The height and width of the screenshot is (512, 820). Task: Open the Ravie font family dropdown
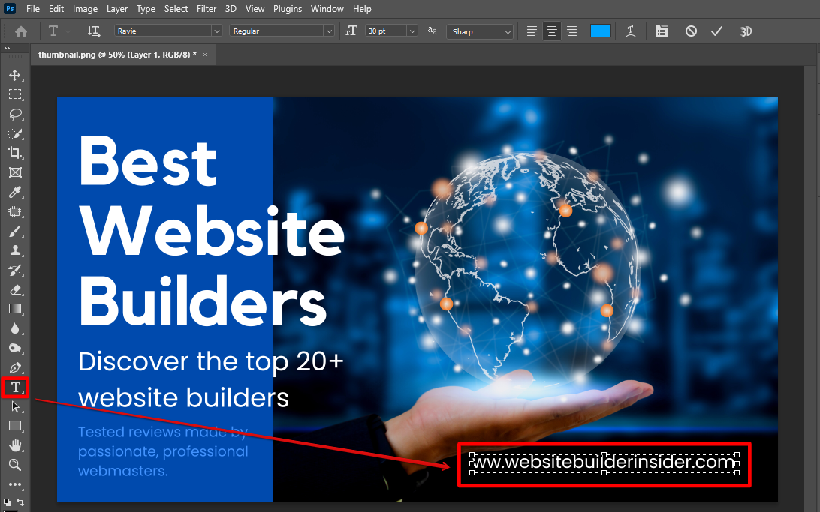(216, 31)
